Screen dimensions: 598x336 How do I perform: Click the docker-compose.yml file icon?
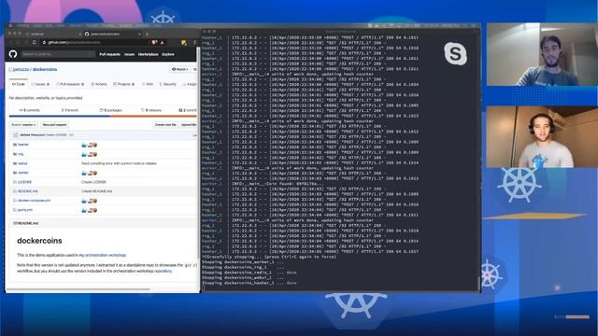pos(15,201)
